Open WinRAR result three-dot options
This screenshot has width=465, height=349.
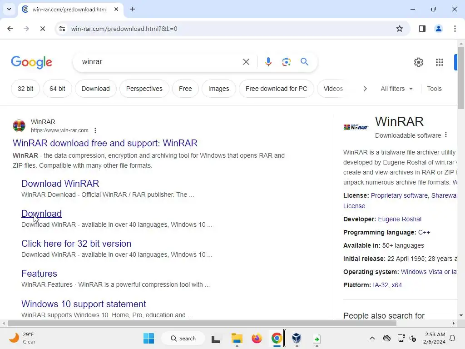pos(95,130)
